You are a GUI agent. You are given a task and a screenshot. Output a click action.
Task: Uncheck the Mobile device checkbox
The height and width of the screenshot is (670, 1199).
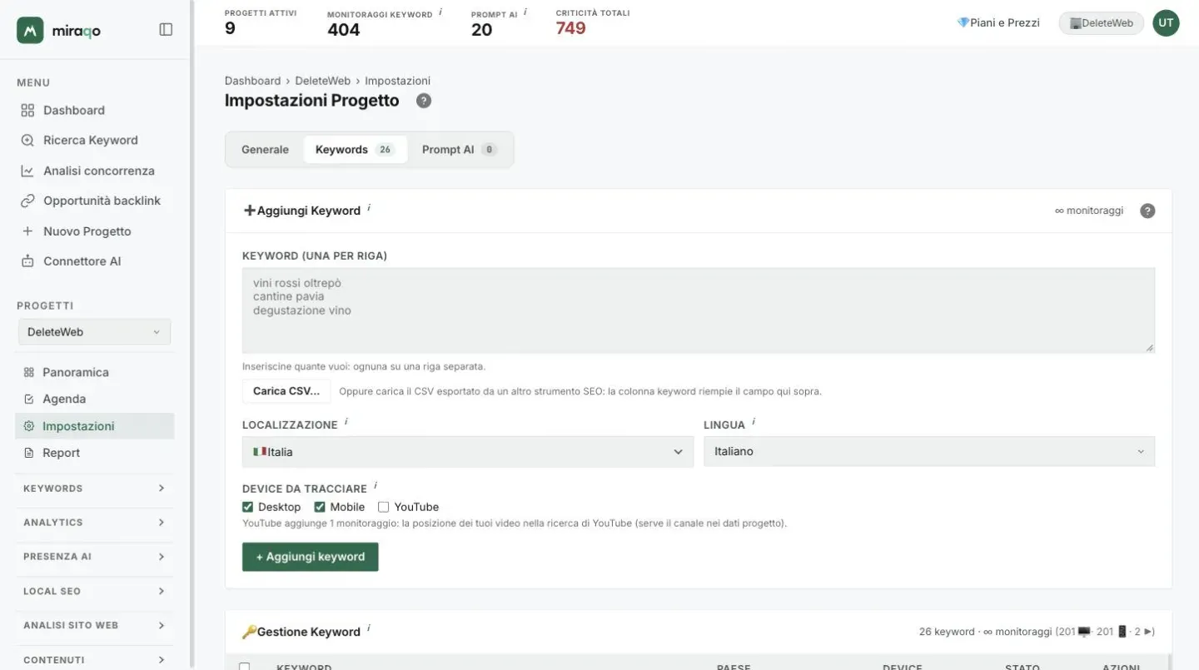(320, 507)
